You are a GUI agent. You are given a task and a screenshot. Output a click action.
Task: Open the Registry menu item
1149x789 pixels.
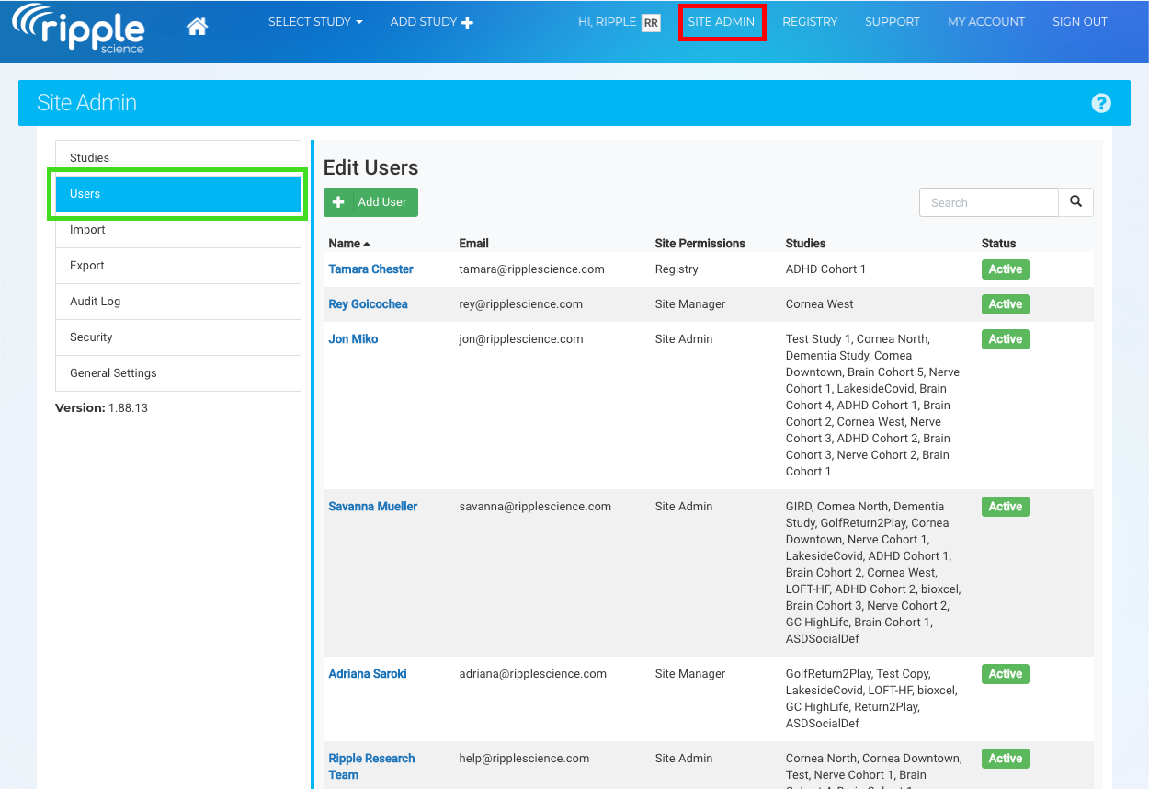pos(810,22)
